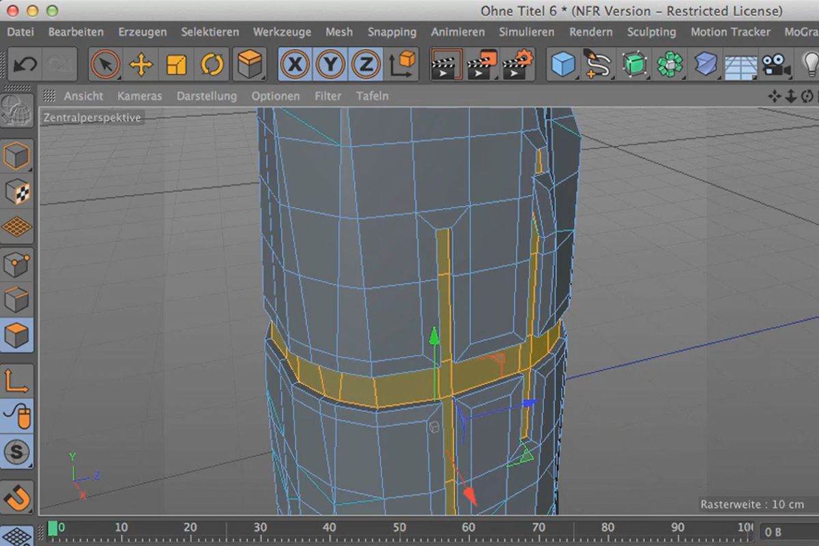Open the camera objects palette

775,65
